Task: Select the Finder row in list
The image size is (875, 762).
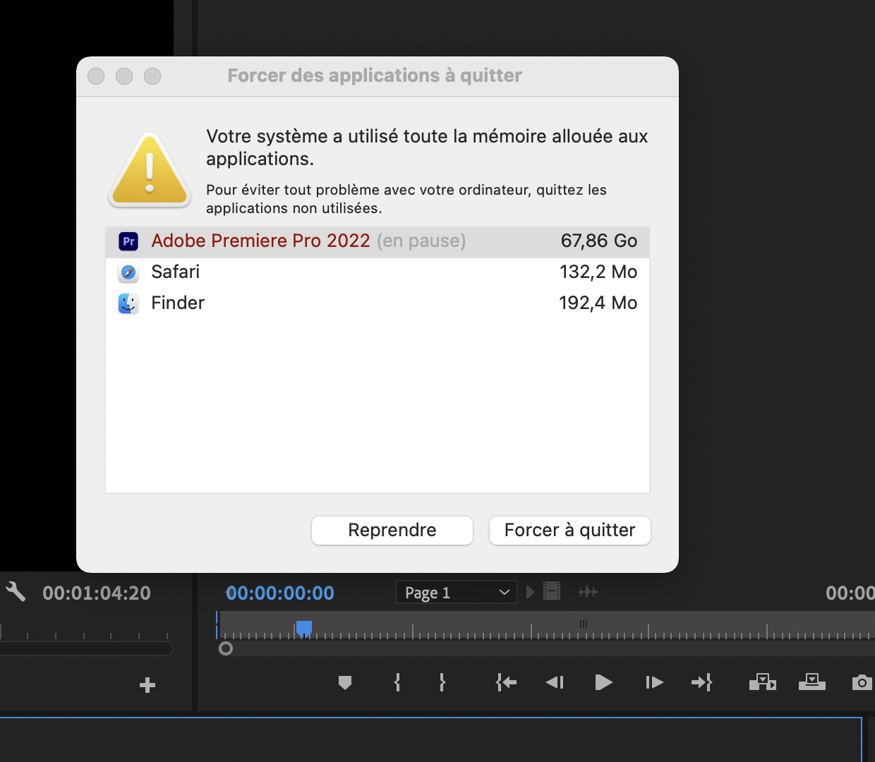Action: pyautogui.click(x=378, y=303)
